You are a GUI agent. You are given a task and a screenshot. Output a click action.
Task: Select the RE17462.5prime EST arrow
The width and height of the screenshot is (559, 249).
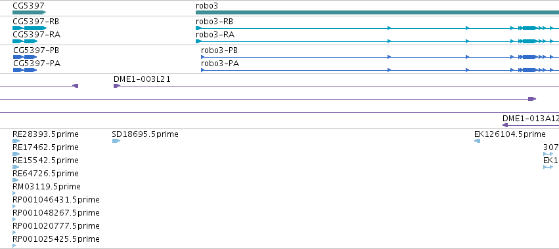click(x=16, y=154)
